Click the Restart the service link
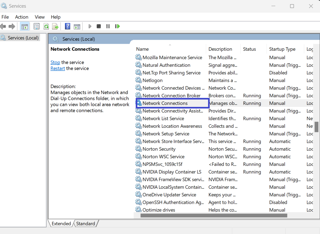The width and height of the screenshot is (320, 234). (58, 68)
